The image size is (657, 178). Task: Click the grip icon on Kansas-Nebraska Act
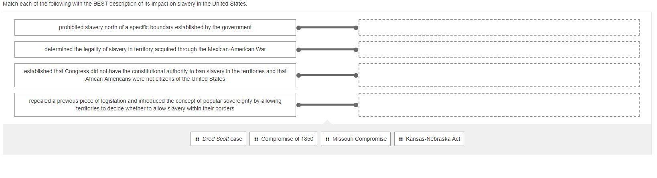pyautogui.click(x=401, y=139)
